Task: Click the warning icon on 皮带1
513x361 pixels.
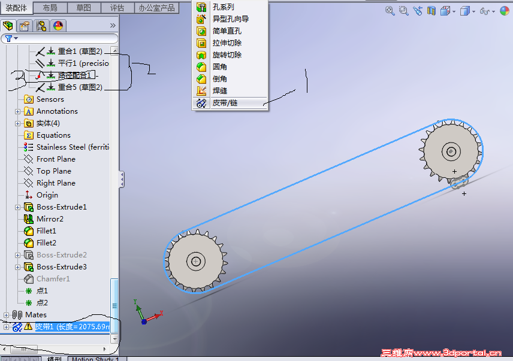Action: (x=28, y=326)
